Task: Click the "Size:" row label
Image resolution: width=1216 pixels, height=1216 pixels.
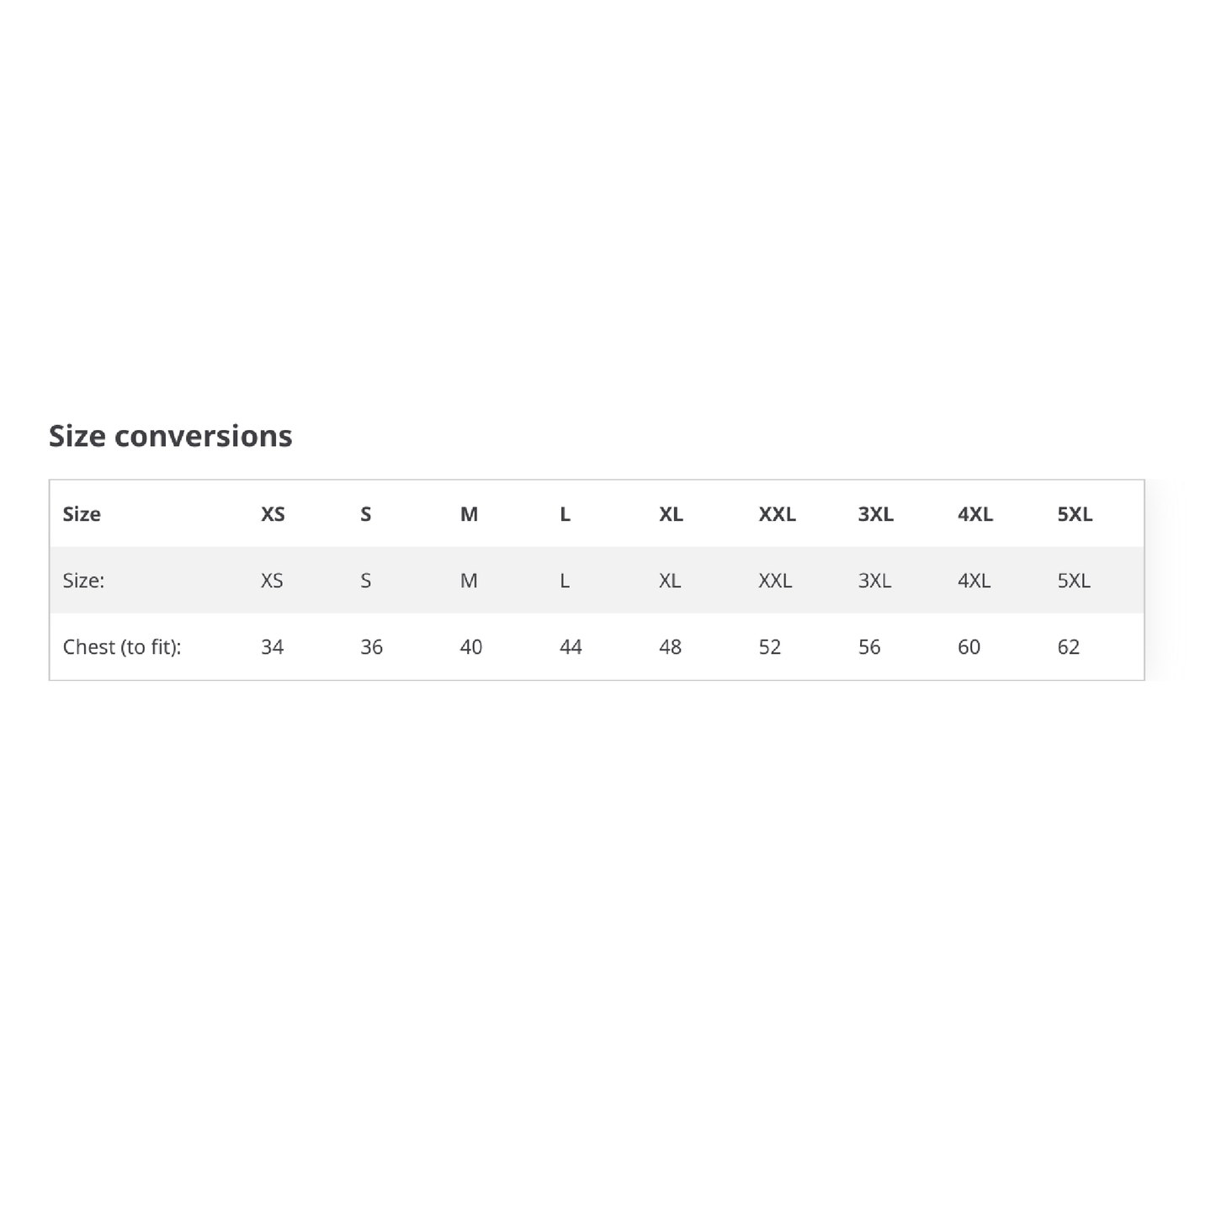Action: click(83, 581)
